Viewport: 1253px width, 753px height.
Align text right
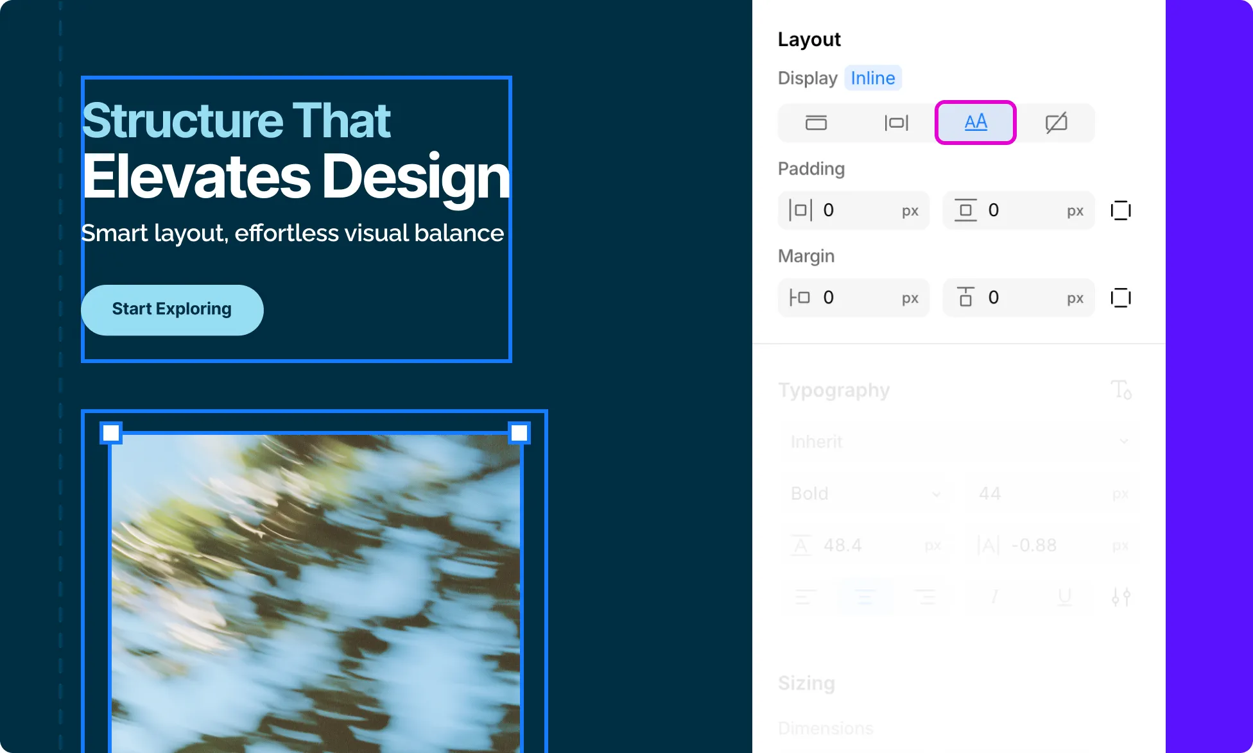click(925, 597)
